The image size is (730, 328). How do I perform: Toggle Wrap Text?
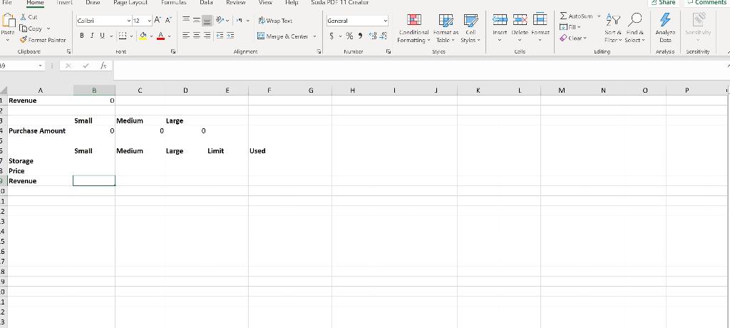(x=274, y=21)
